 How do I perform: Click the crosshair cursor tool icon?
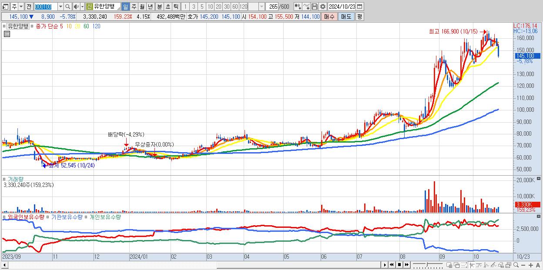coord(472,265)
